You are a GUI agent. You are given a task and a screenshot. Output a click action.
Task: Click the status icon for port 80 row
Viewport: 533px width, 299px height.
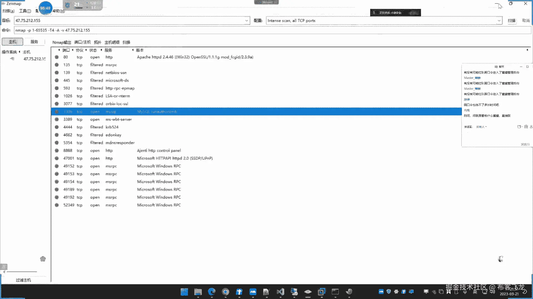pos(57,57)
